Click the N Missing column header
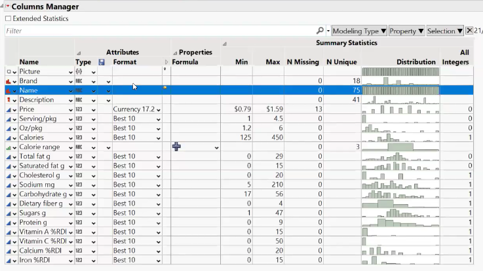Screen dimensions: 483x271 pos(303,62)
